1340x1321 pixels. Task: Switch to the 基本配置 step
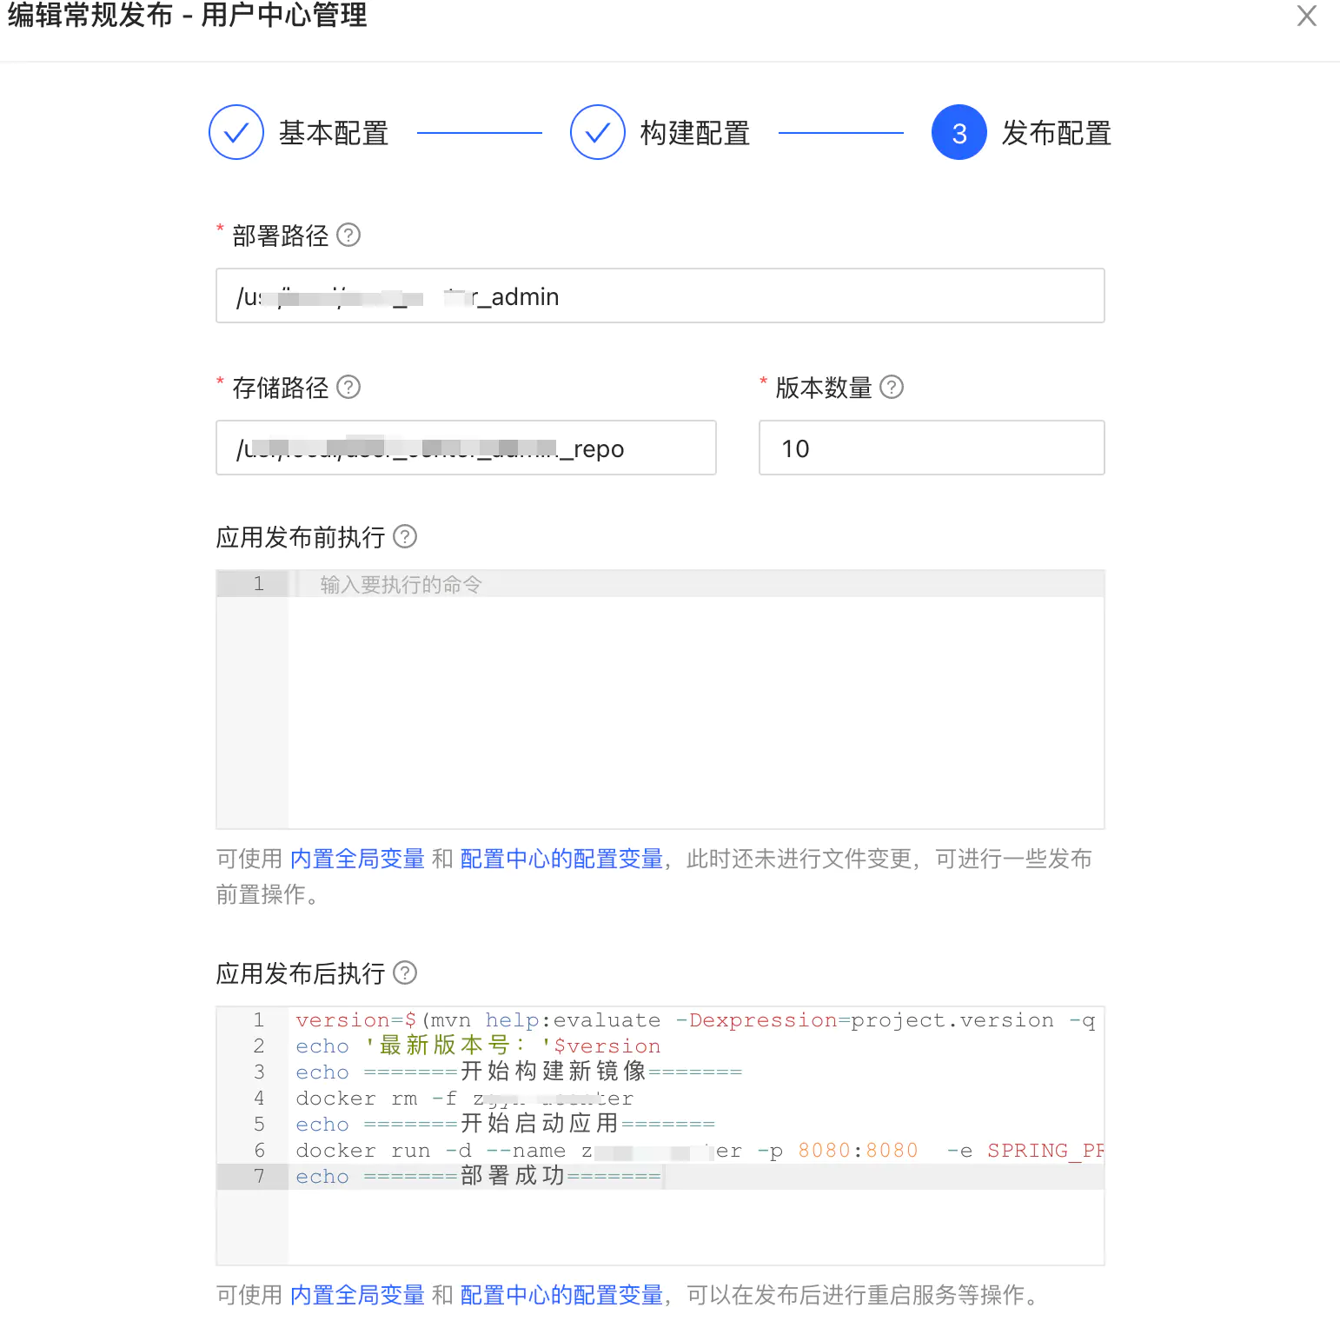point(334,132)
